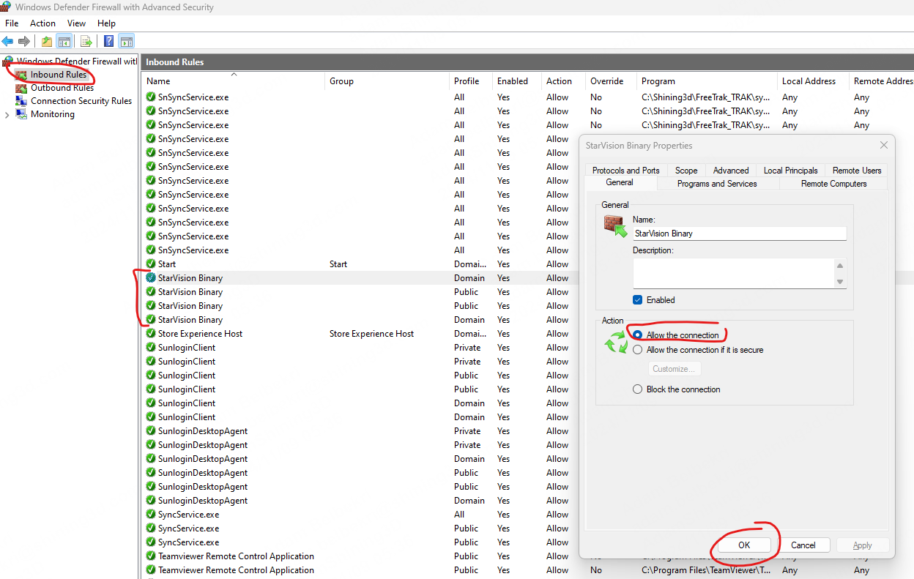
Task: Toggle the Show/Hide Console Tree toolbar icon
Action: pos(64,42)
